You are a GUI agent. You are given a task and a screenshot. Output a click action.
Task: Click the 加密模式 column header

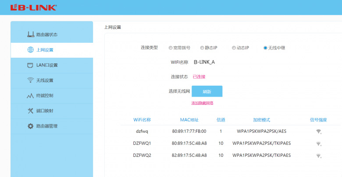click(x=261, y=120)
